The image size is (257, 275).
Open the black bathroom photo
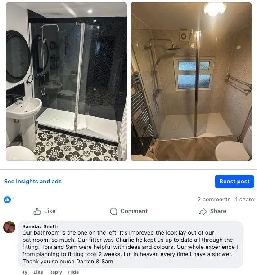[x=67, y=81]
